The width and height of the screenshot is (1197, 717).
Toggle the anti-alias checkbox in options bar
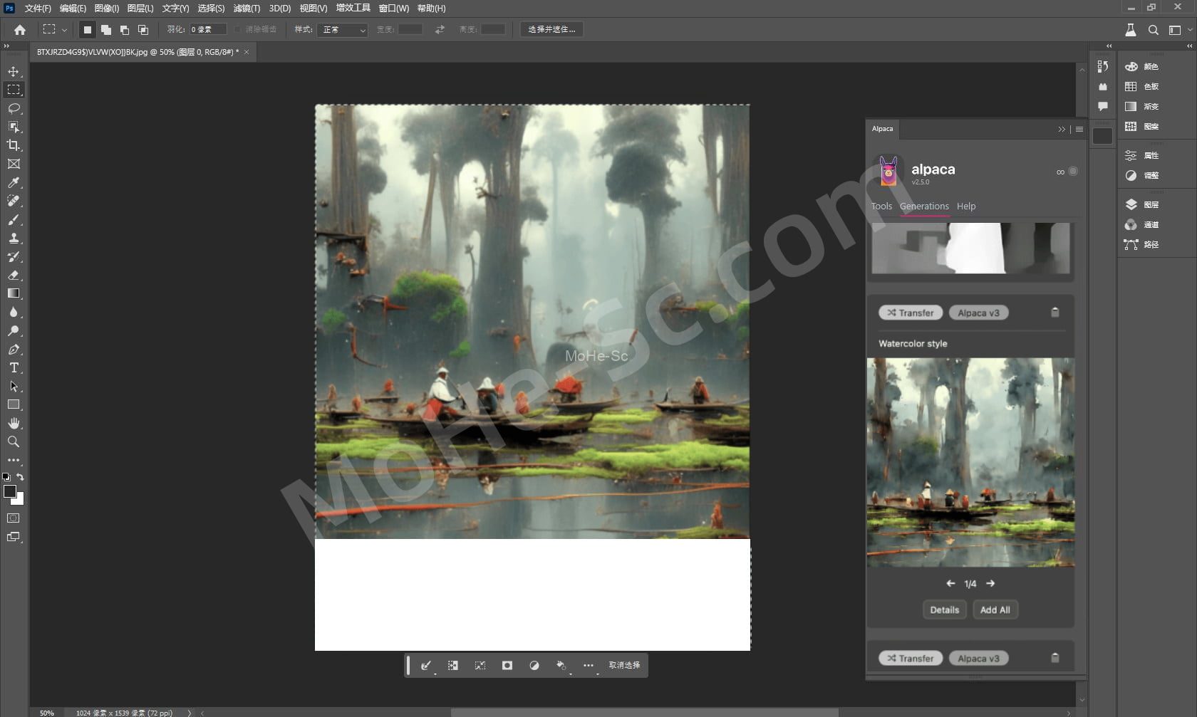[x=238, y=29]
